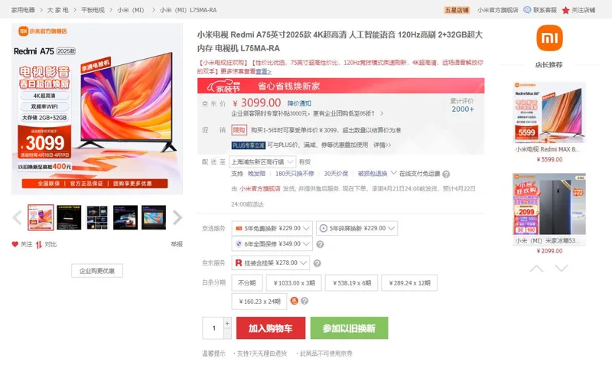Open 小米电视 Redmi MAX 8... product title

(x=548, y=149)
